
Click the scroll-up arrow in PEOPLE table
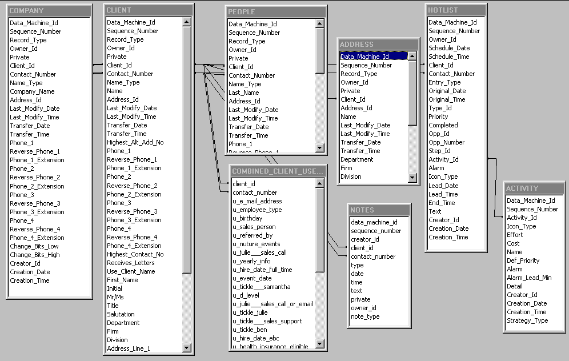pos(320,24)
